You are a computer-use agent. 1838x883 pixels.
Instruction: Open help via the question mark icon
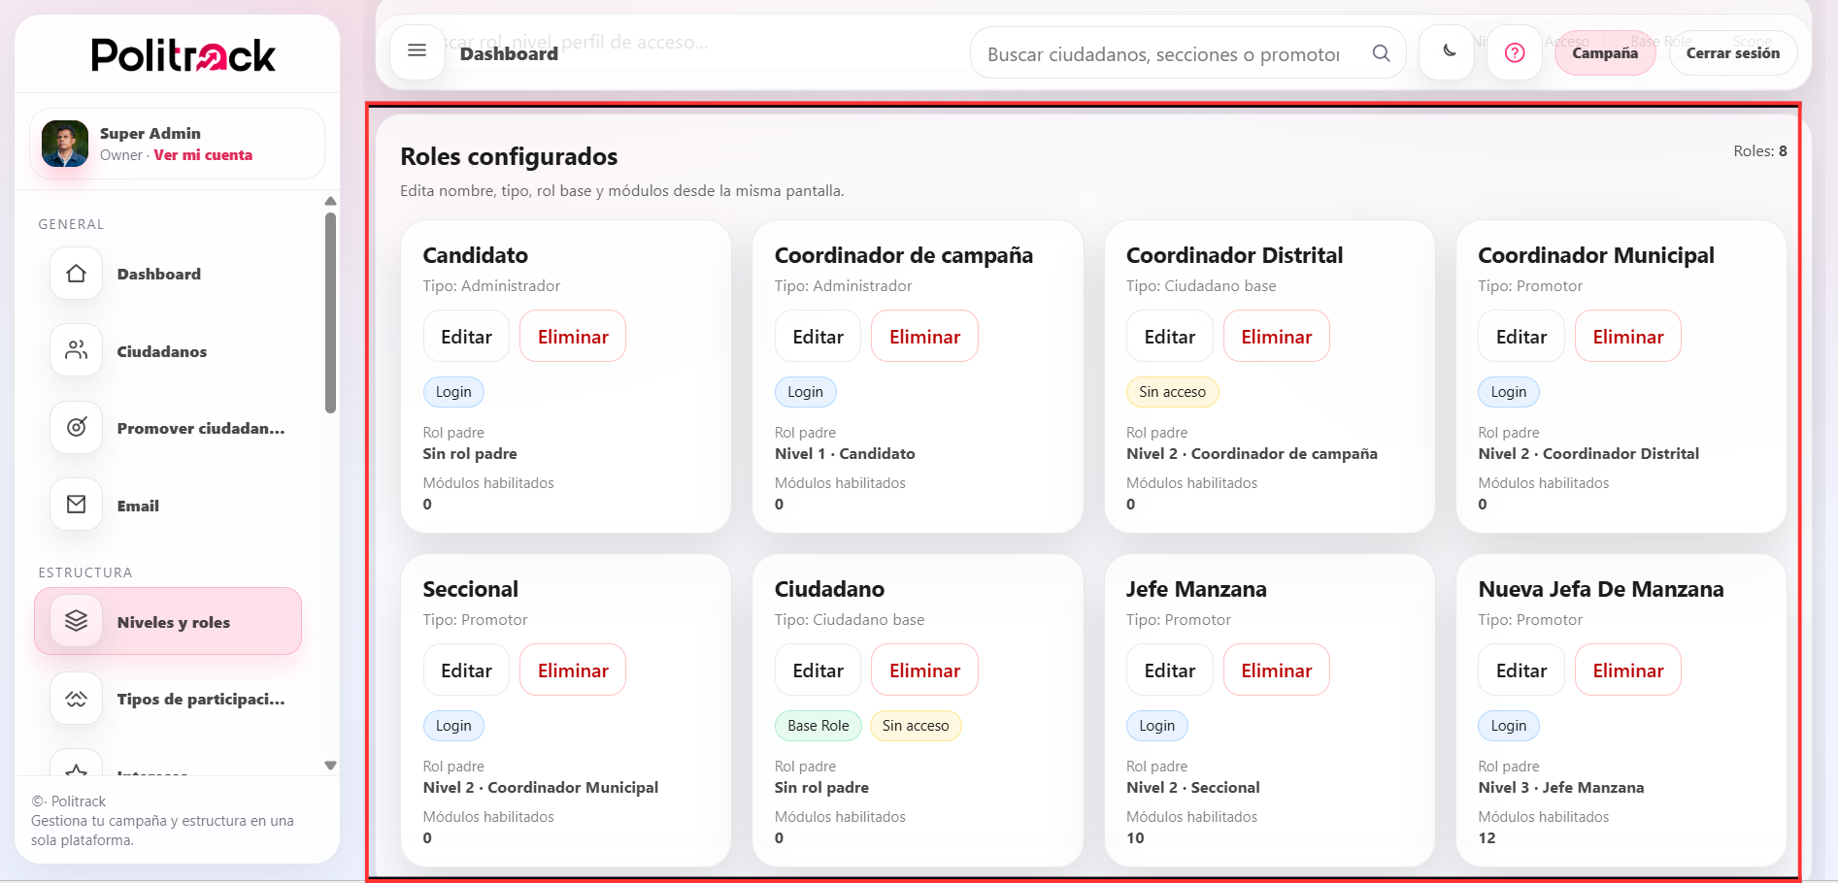click(1514, 52)
